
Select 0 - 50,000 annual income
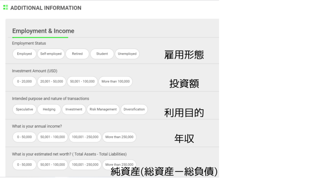(24, 137)
